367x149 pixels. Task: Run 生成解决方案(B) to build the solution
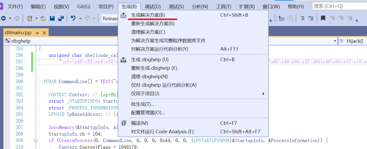tap(148, 15)
